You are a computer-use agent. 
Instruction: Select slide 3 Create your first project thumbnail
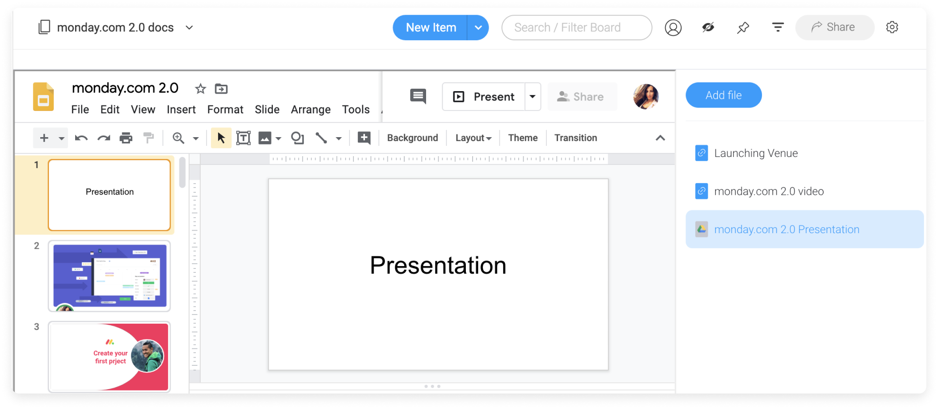tap(110, 357)
